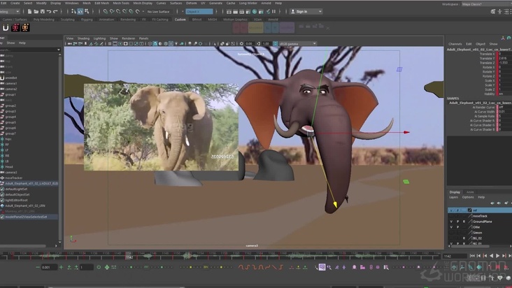Switch to the Rigging shelf tab

coord(87,20)
